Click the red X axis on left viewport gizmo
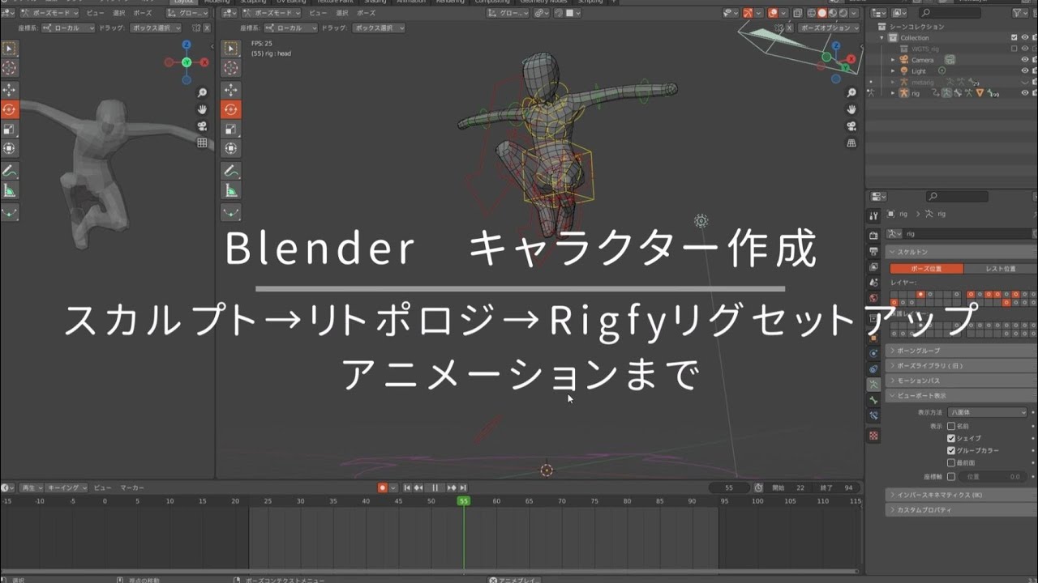Viewport: 1038px width, 583px height. point(204,62)
